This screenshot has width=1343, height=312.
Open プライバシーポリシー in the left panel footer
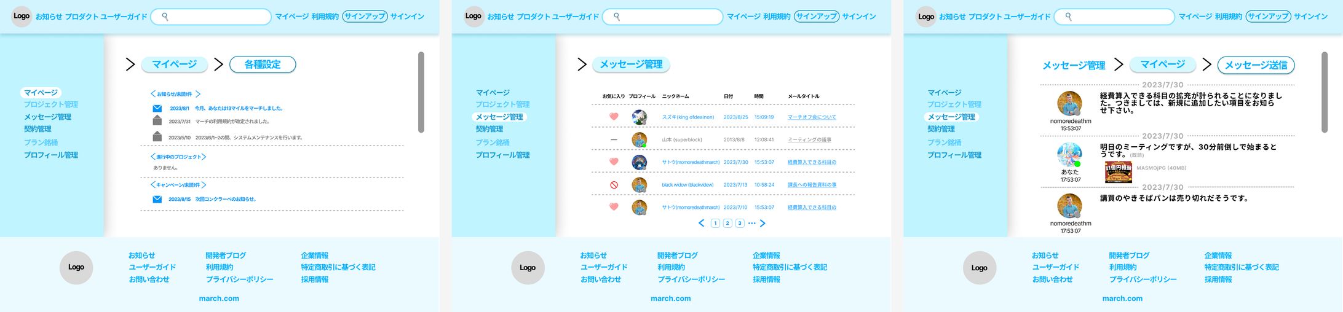click(240, 279)
